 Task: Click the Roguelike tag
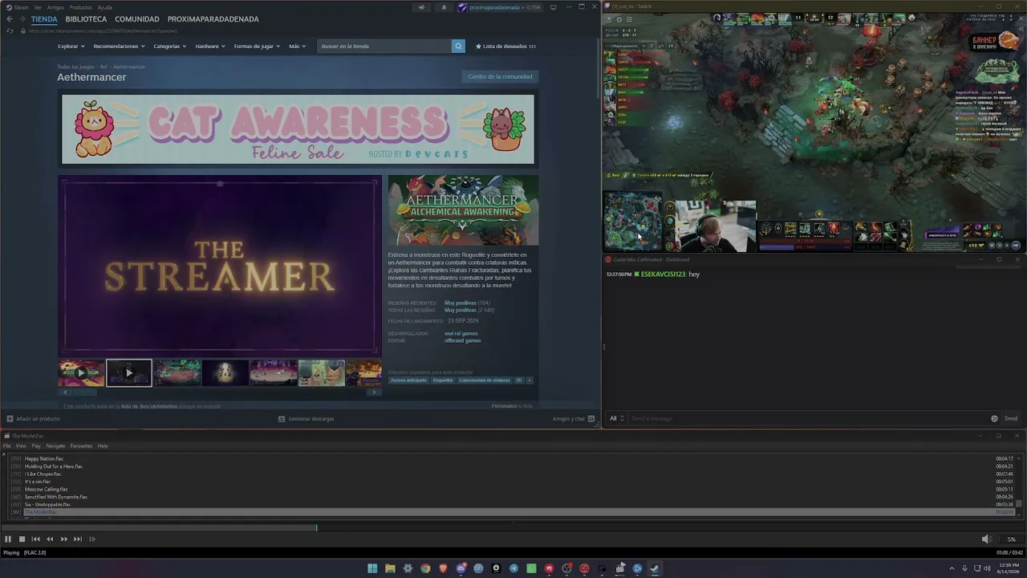443,380
